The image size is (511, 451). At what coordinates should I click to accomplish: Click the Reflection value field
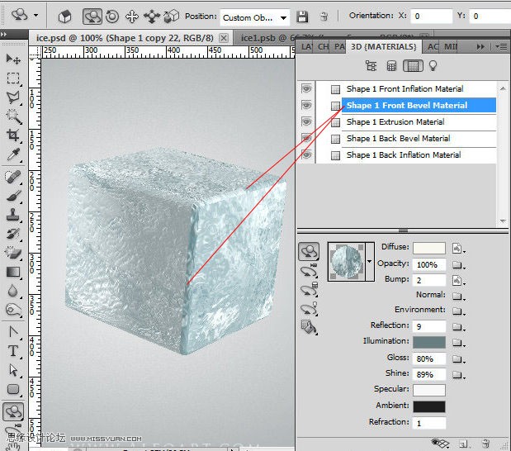pyautogui.click(x=429, y=326)
